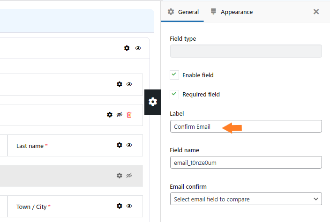Open the Email confirm dropdown
The height and width of the screenshot is (222, 330).
click(x=246, y=199)
